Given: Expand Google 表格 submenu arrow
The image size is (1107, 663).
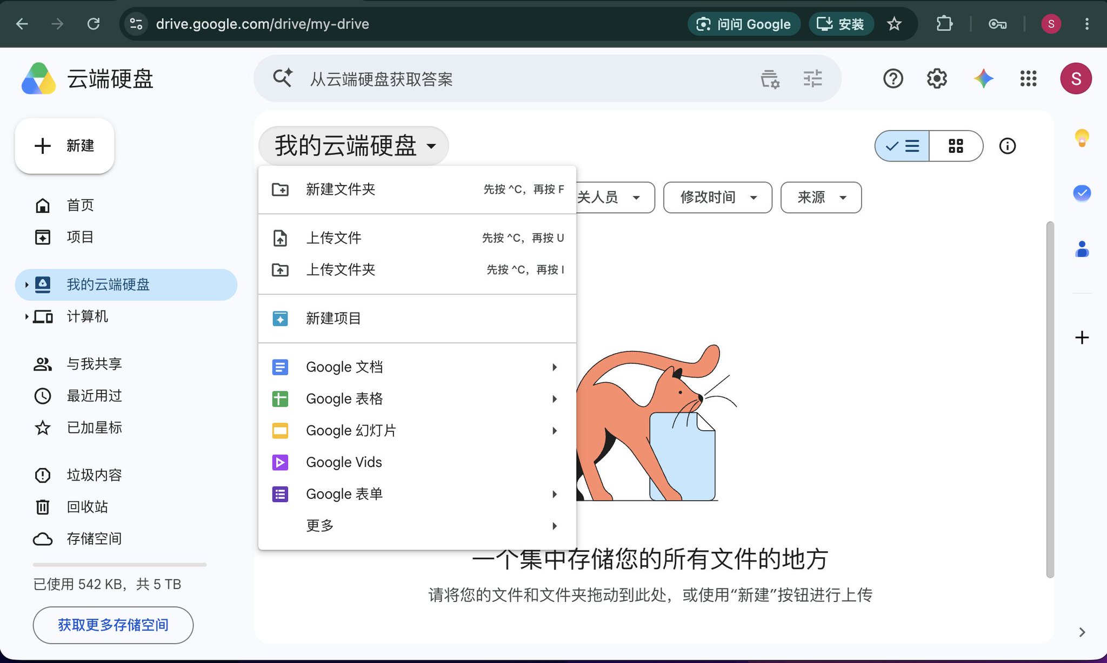Looking at the screenshot, I should [555, 399].
